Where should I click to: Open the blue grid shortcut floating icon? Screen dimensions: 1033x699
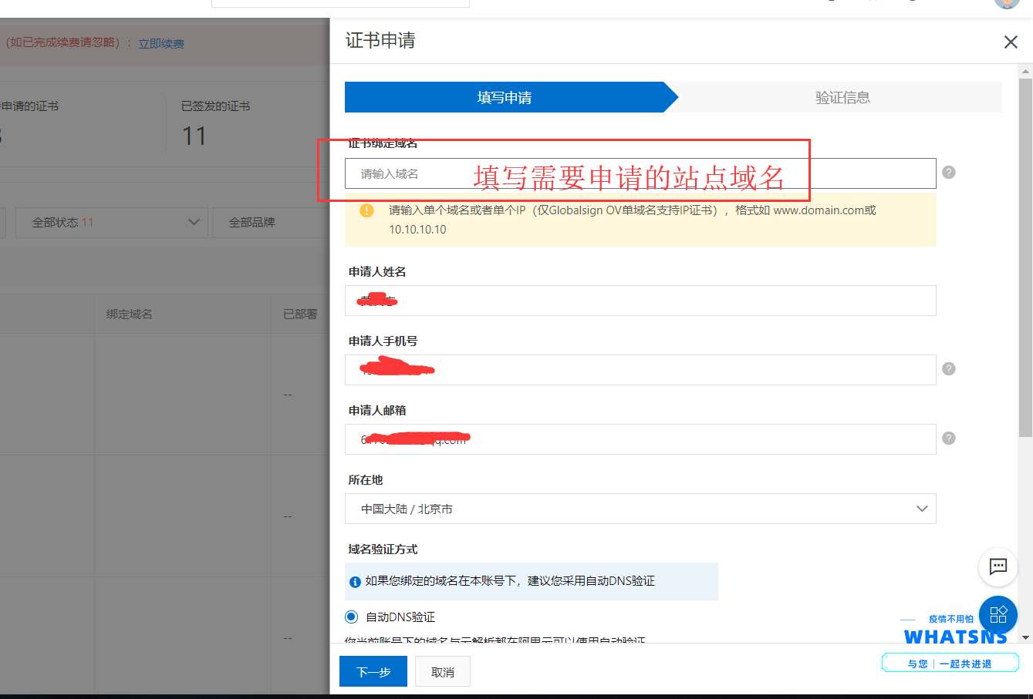[998, 614]
